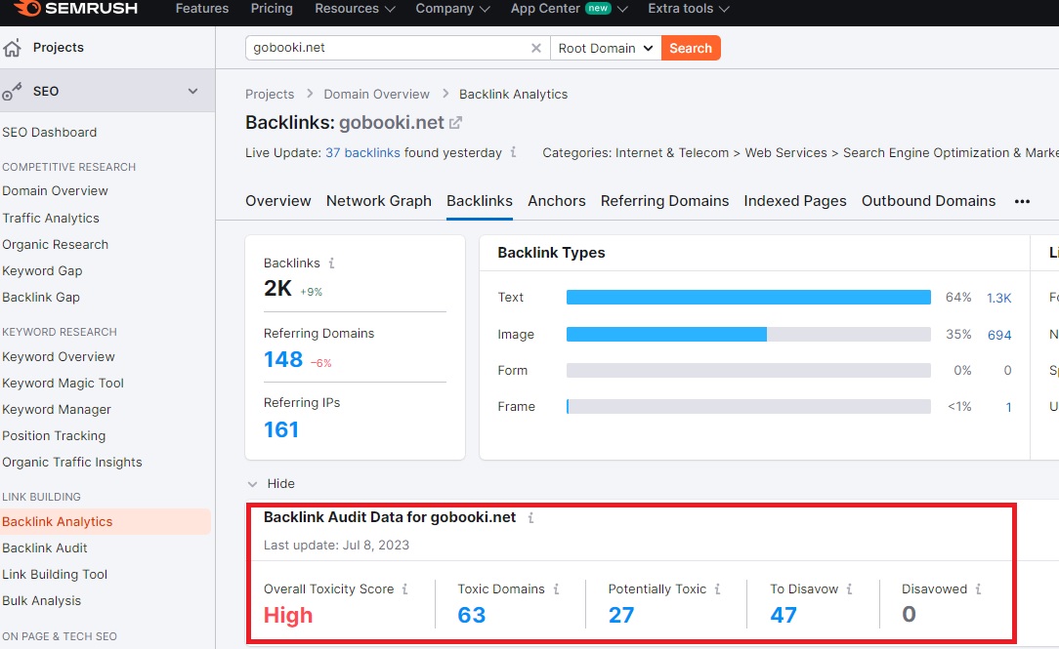Click the orange Search button
The image size is (1059, 649).
coord(691,48)
